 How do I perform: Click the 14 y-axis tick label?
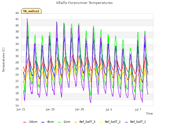17,106
